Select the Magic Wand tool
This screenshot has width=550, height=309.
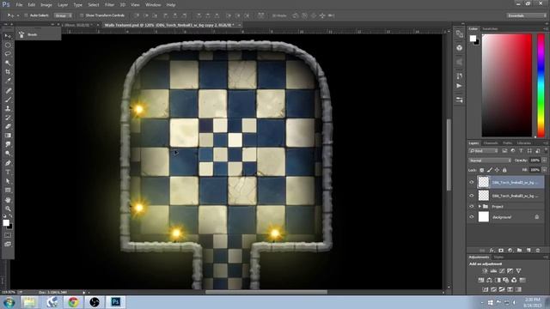(x=8, y=63)
